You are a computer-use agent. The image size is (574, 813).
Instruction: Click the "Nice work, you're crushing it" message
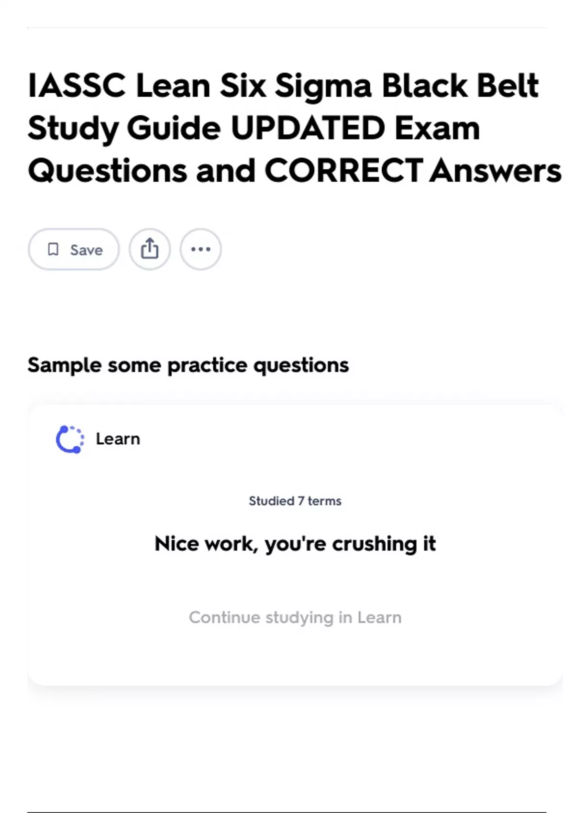pos(295,544)
